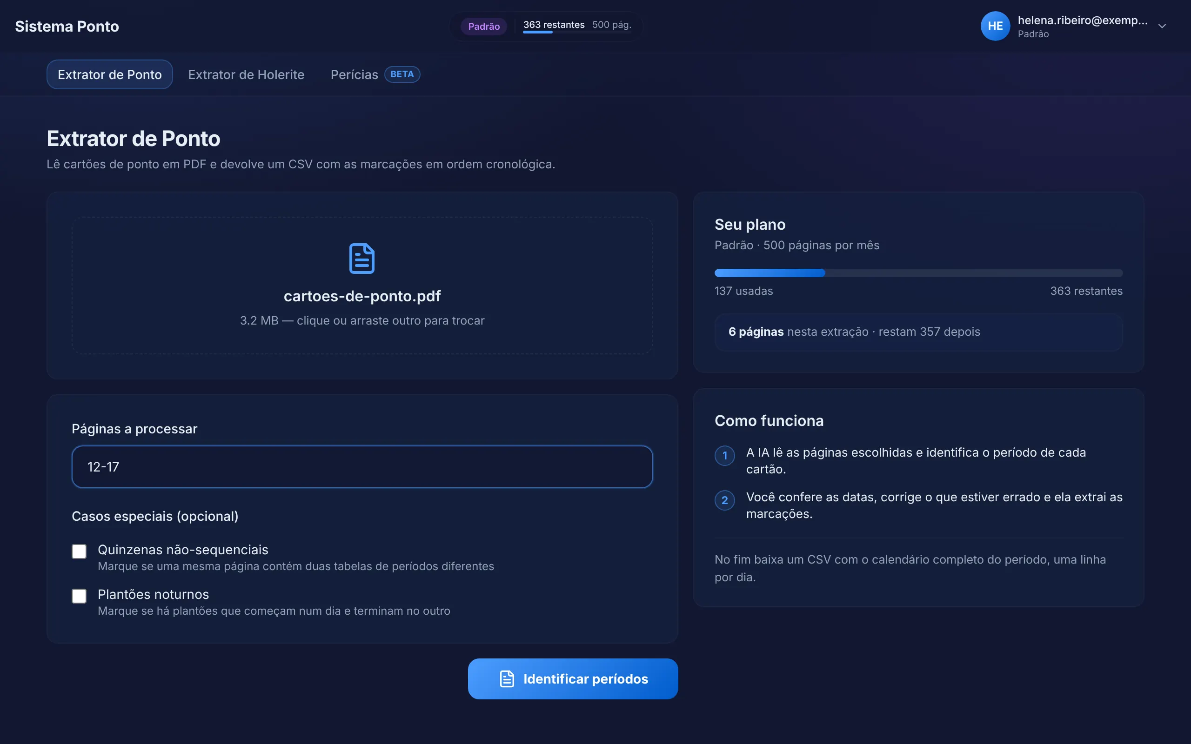Click '3.2 MB — clique ou arraste' hint
Screen dimensions: 1191x744
pos(362,320)
